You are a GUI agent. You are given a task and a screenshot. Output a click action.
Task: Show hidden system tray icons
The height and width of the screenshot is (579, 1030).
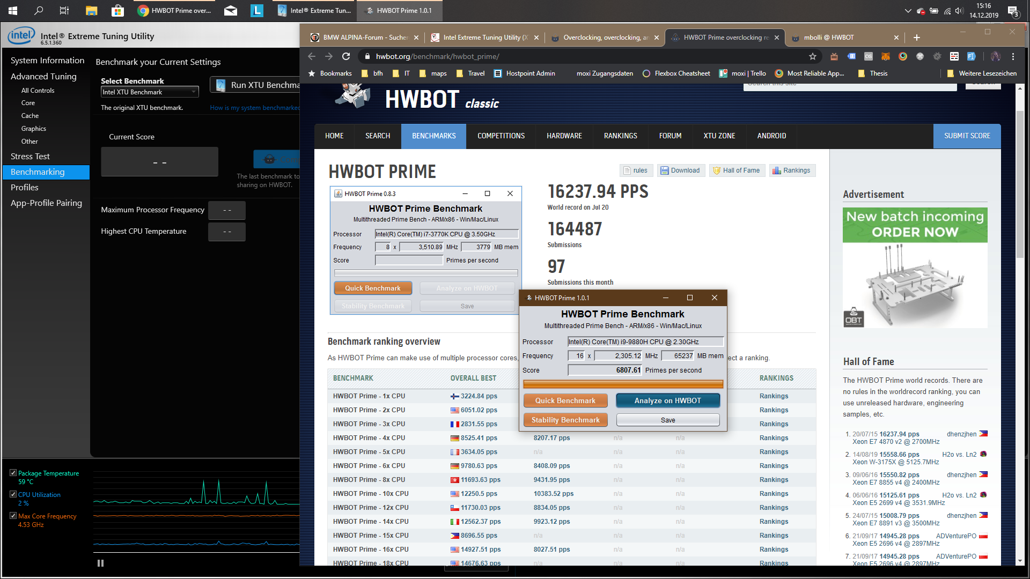tap(908, 11)
